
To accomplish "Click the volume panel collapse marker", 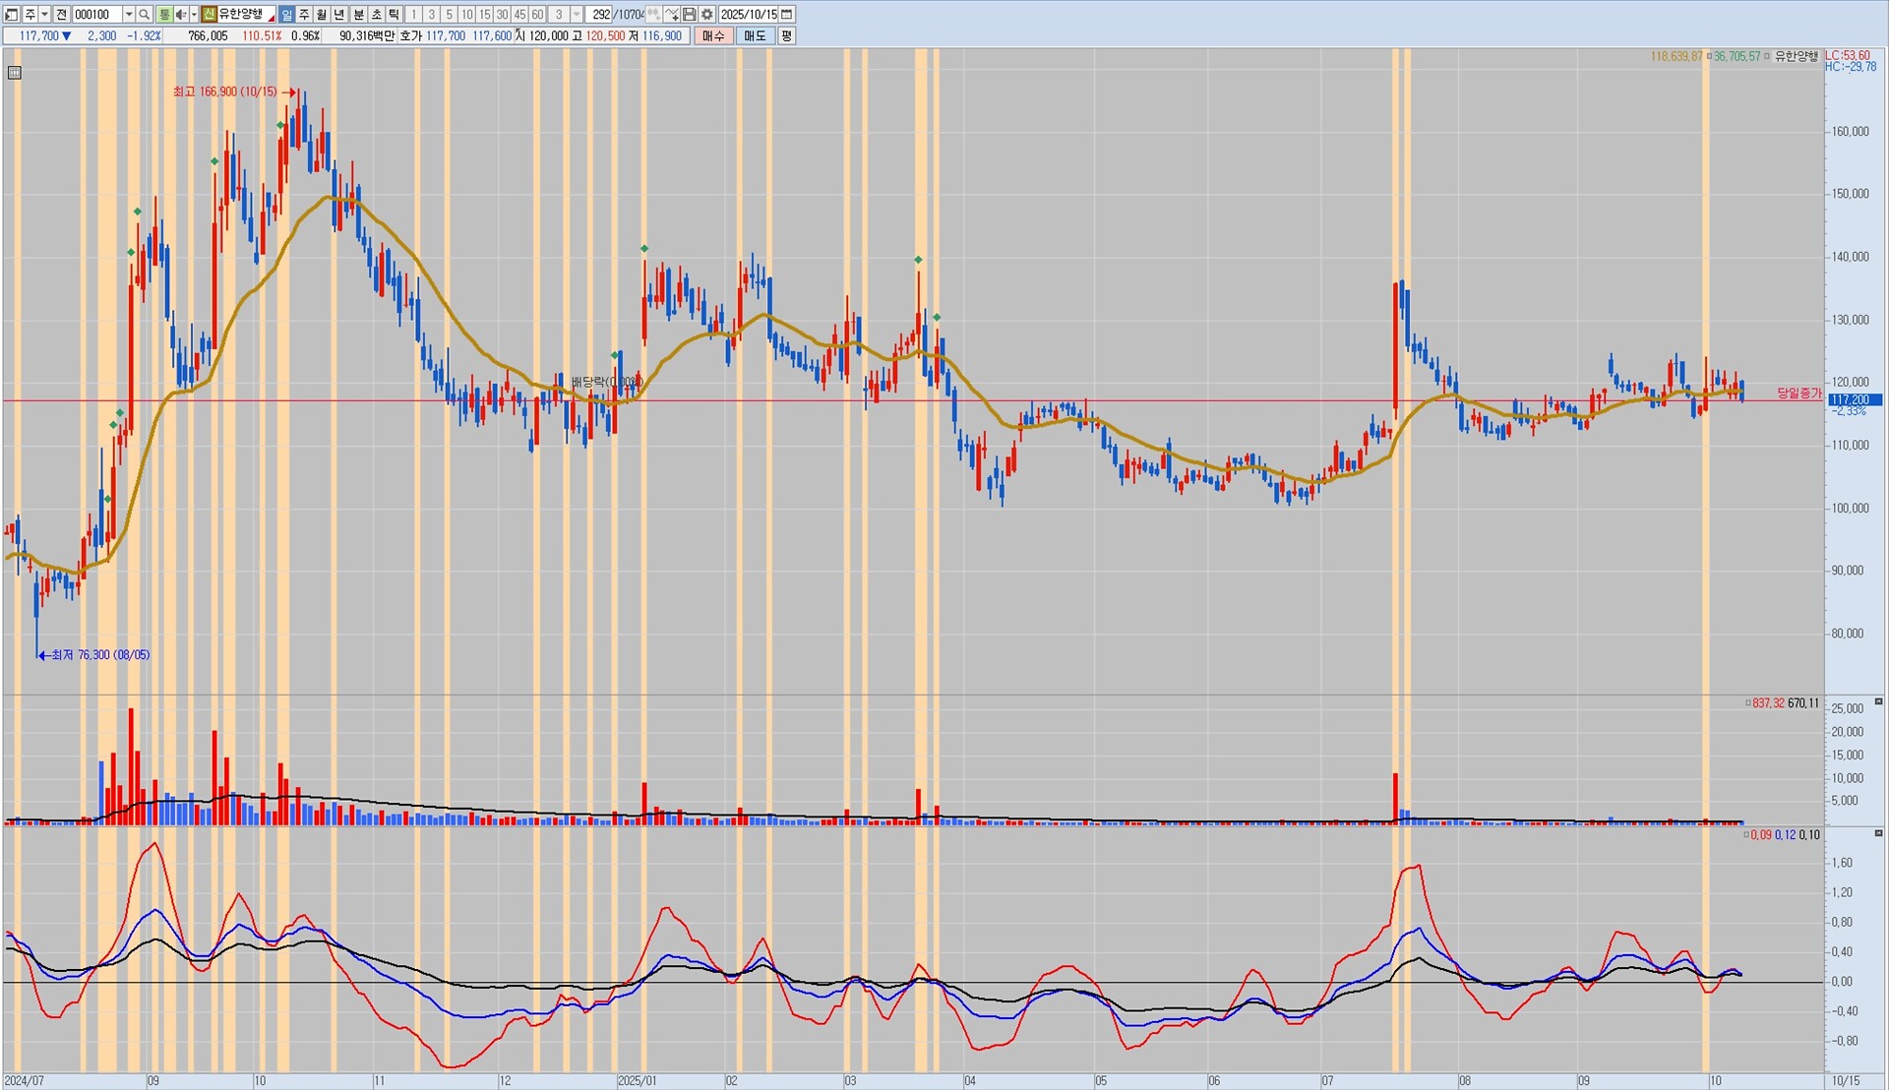I will tap(1878, 701).
